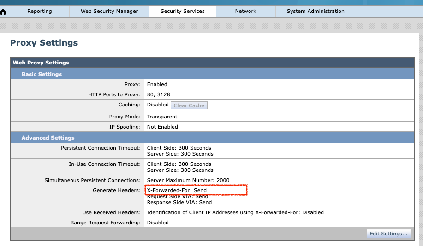Click the Request Side VIA: Send text
423x246 pixels.
pos(178,197)
